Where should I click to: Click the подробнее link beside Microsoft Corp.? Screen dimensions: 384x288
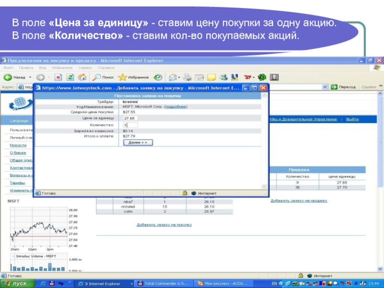[176, 107]
